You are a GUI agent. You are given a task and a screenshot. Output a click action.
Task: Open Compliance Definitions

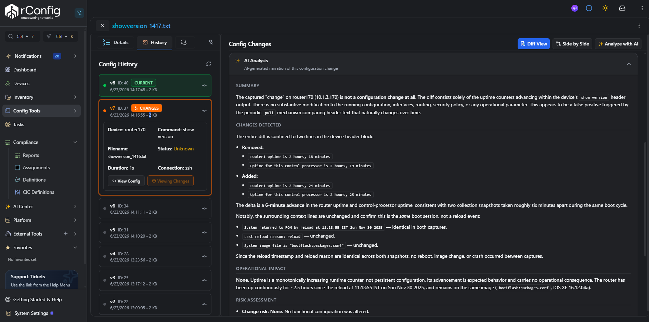[34, 180]
